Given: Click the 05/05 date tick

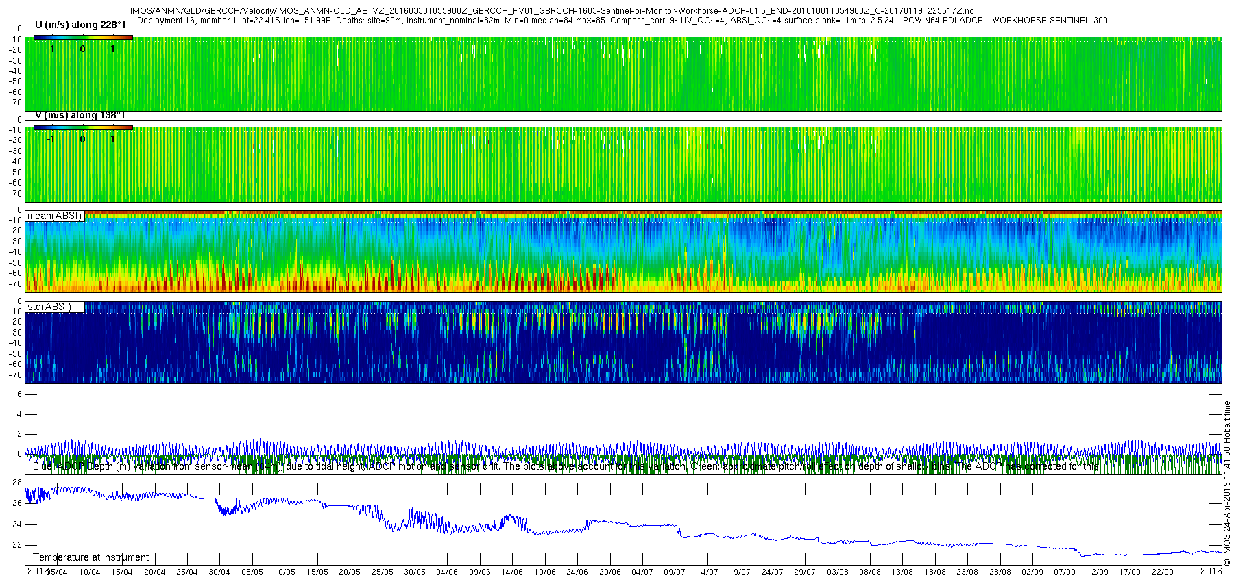Looking at the screenshot, I should pyautogui.click(x=252, y=572).
